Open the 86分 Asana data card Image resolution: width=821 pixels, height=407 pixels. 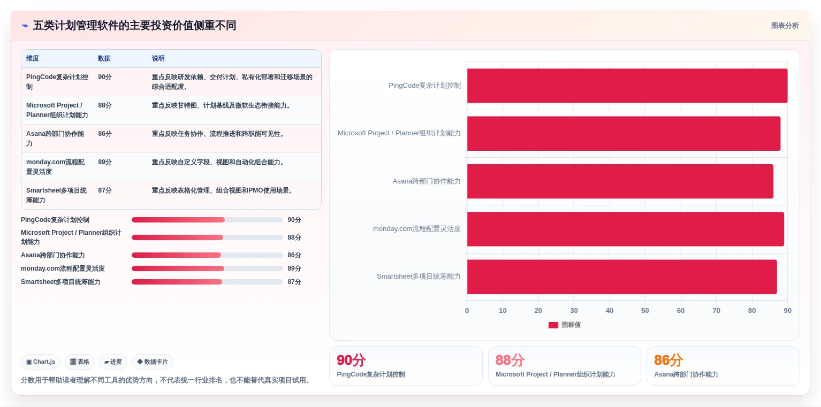(x=723, y=366)
